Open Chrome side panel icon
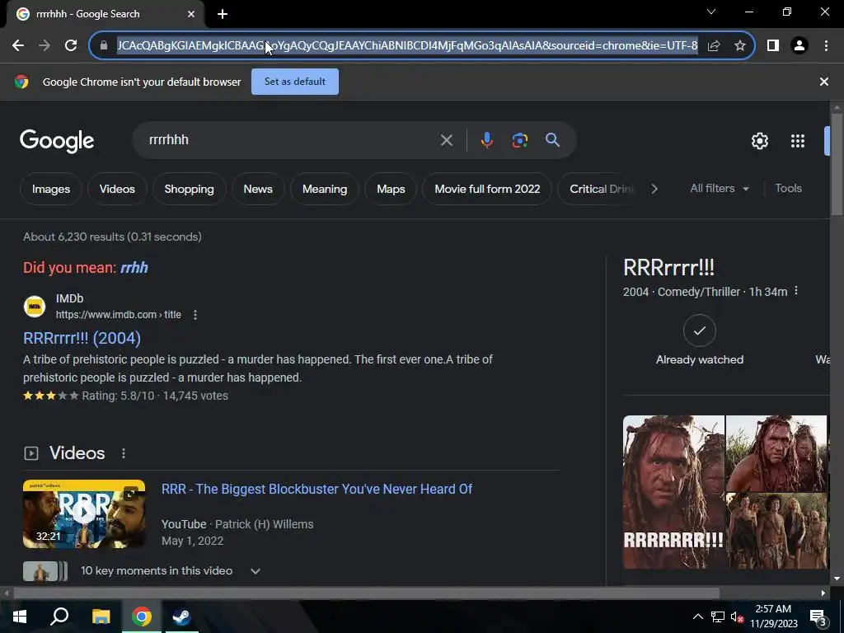The width and height of the screenshot is (844, 633). (x=773, y=46)
